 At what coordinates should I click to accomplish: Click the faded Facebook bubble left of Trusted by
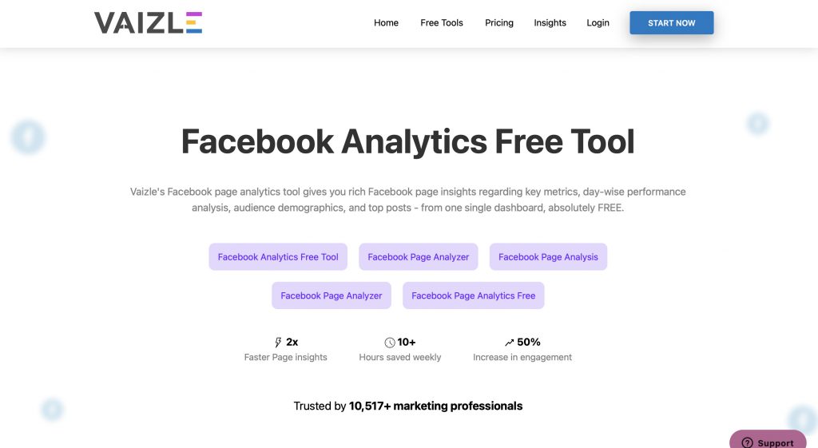(x=52, y=410)
